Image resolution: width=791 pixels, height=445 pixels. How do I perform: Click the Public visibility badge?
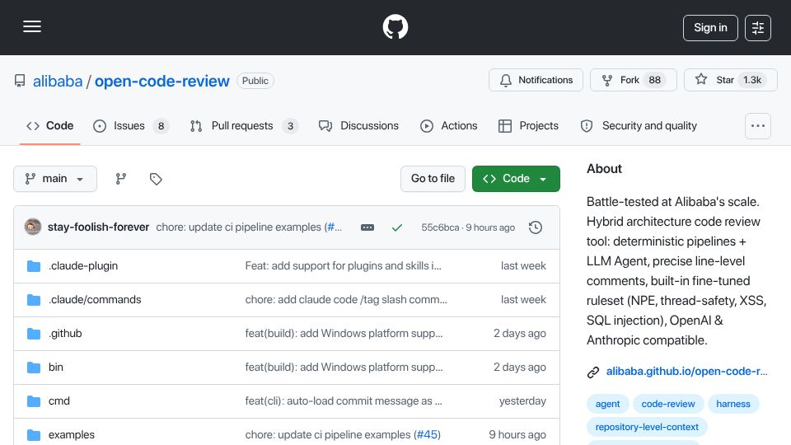coord(255,81)
